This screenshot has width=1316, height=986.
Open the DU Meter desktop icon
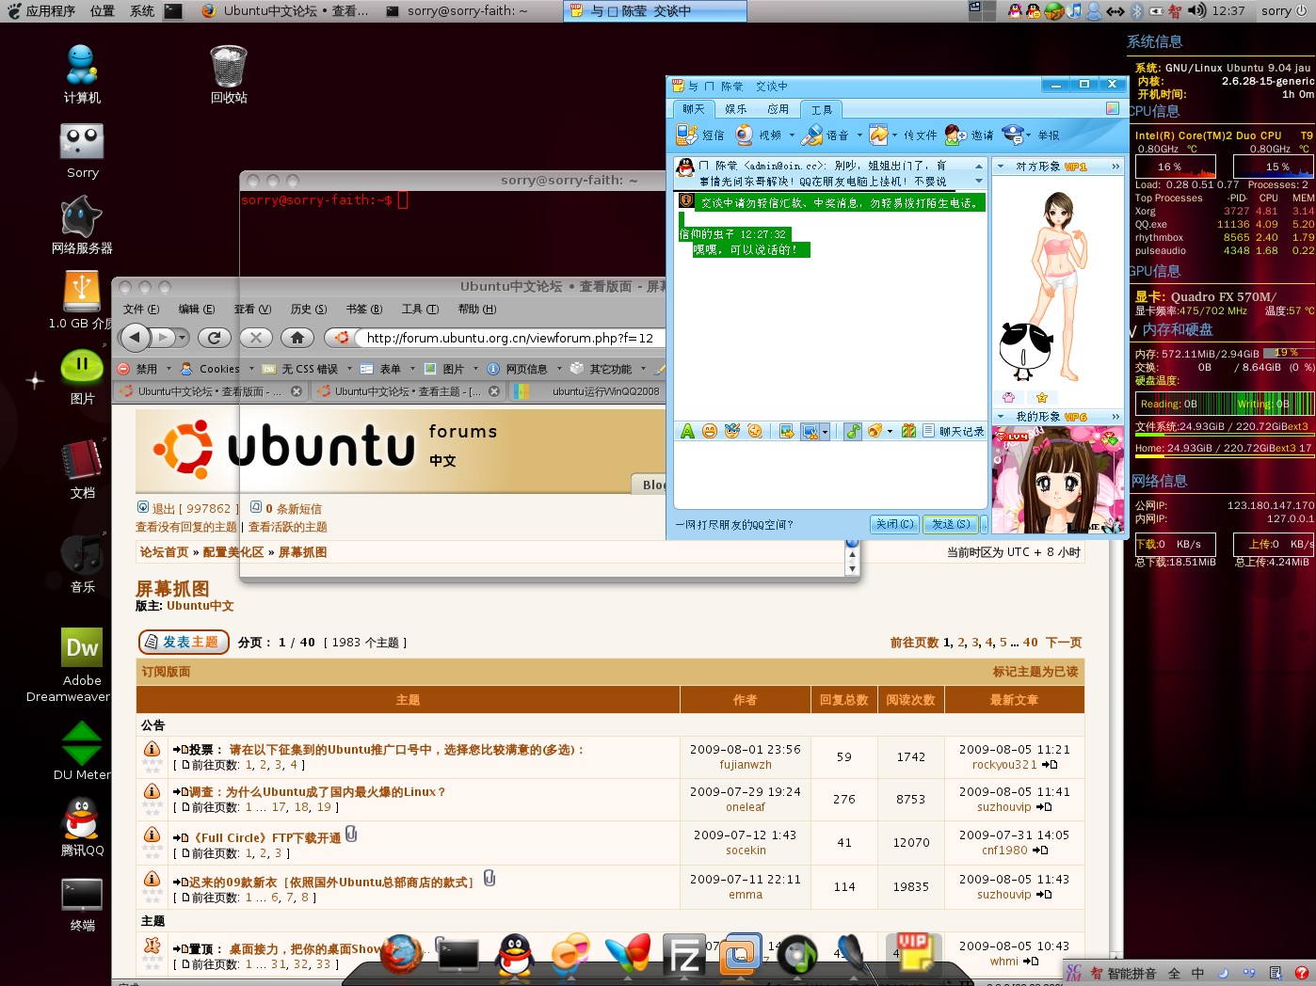tap(82, 751)
